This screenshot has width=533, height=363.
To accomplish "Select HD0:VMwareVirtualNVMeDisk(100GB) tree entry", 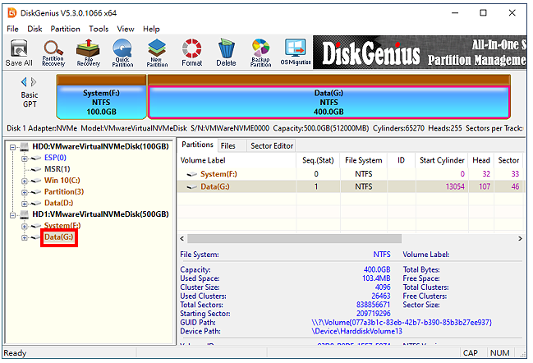I will [101, 146].
